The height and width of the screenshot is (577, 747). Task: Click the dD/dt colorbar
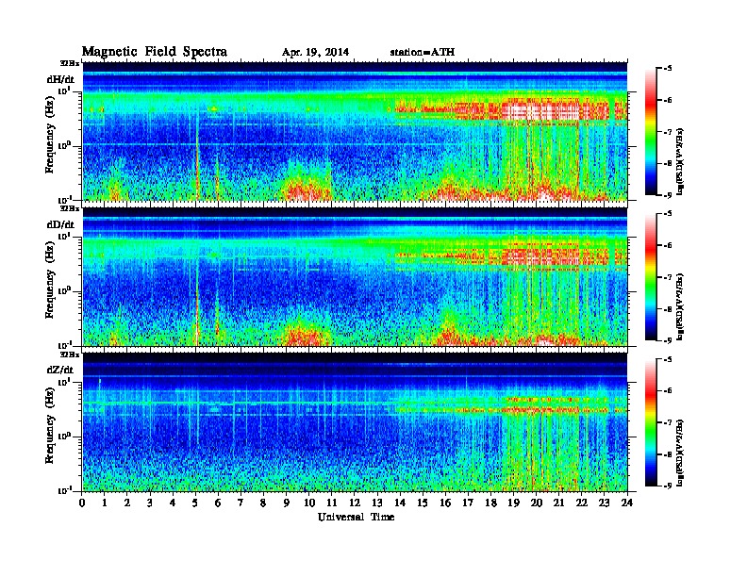650,277
